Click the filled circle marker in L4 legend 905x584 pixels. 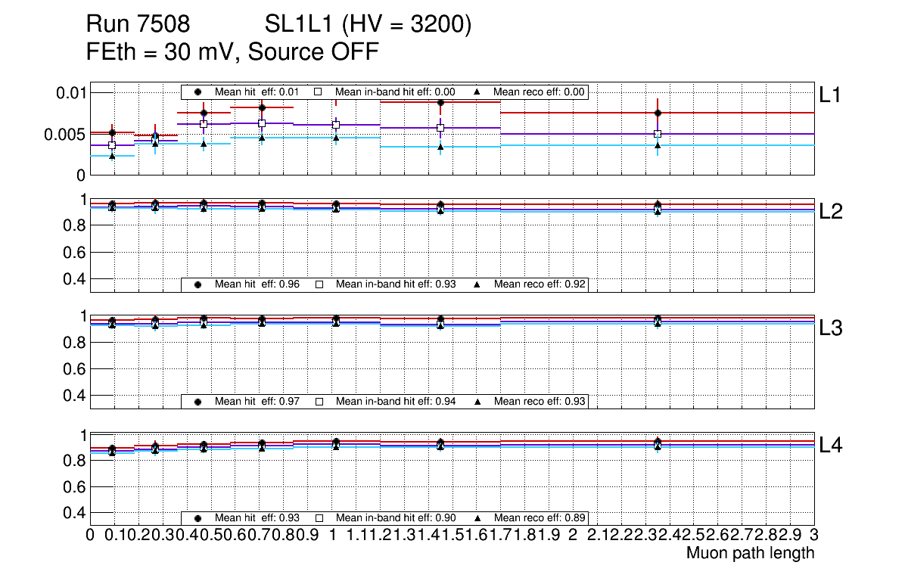click(x=198, y=518)
